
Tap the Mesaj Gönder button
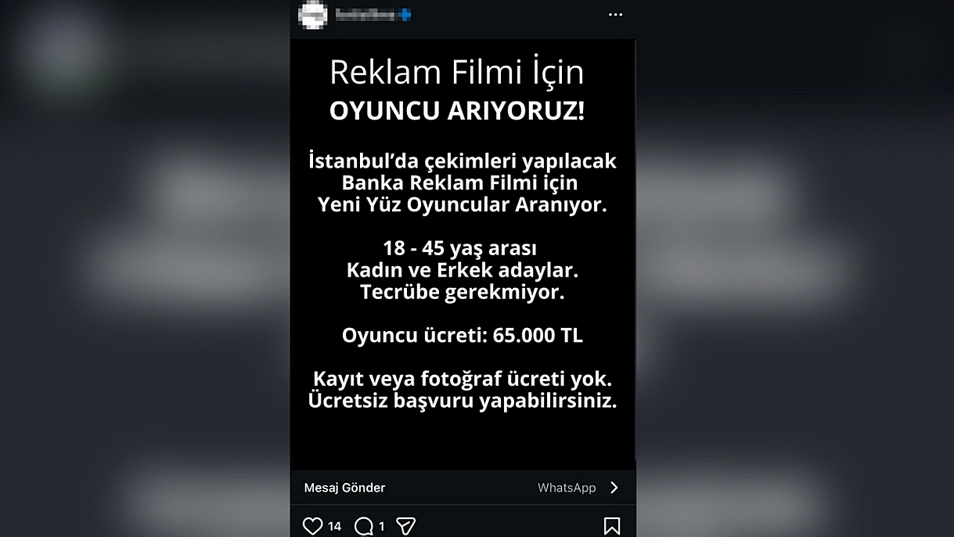(344, 488)
